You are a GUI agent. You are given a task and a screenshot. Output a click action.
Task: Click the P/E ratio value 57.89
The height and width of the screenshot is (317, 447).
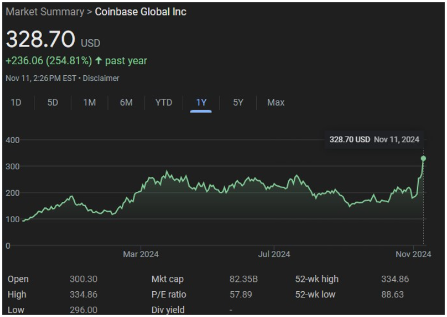[241, 294]
